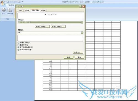Expand the 页眉 header dropdown arrow
This screenshot has width=138, height=101.
tap(82, 22)
